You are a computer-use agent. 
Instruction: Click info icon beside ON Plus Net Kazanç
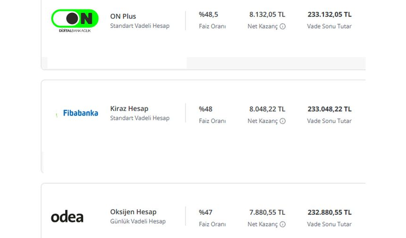pos(282,26)
